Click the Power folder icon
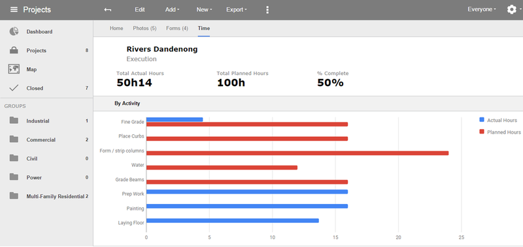The height and width of the screenshot is (247, 523). click(14, 177)
